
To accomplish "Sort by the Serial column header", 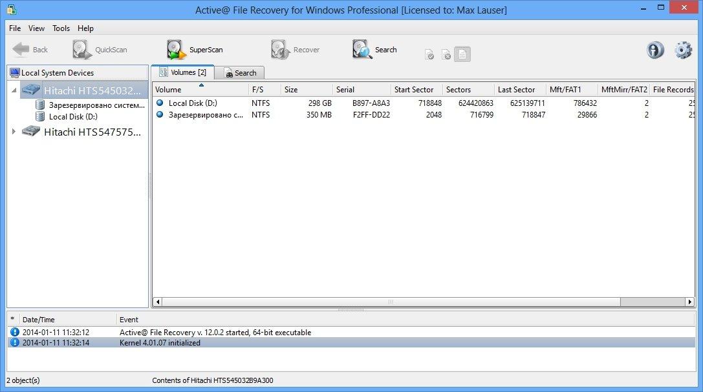I will click(x=362, y=90).
